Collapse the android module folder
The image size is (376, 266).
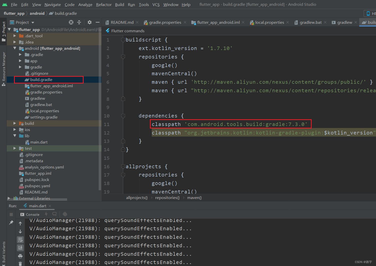(x=15, y=48)
